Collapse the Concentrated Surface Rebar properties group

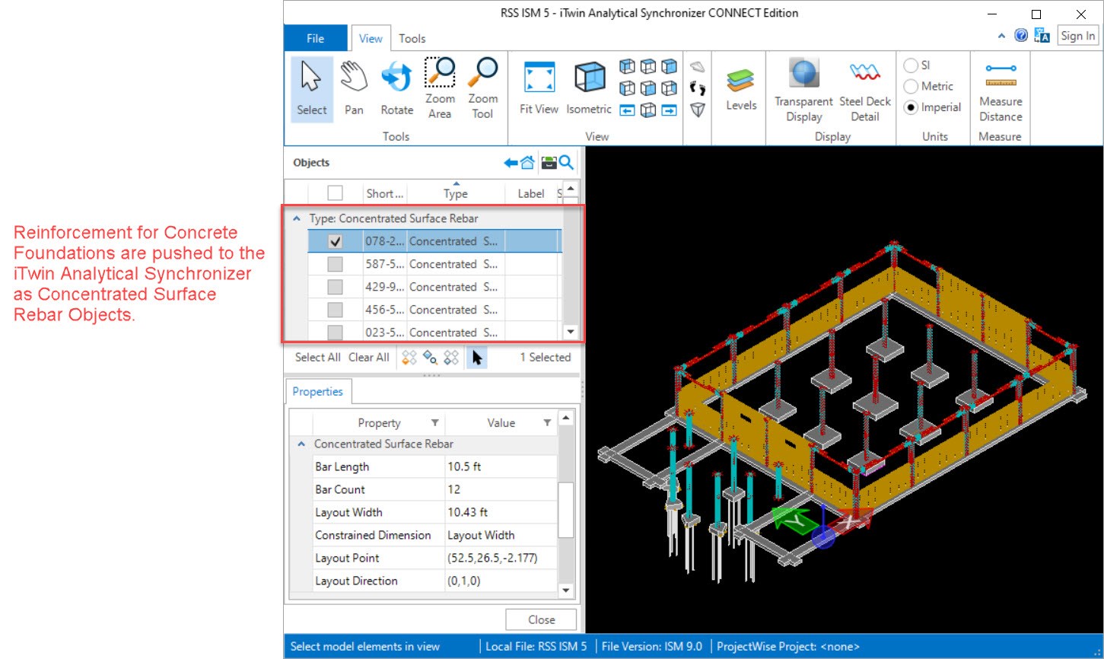pyautogui.click(x=301, y=444)
